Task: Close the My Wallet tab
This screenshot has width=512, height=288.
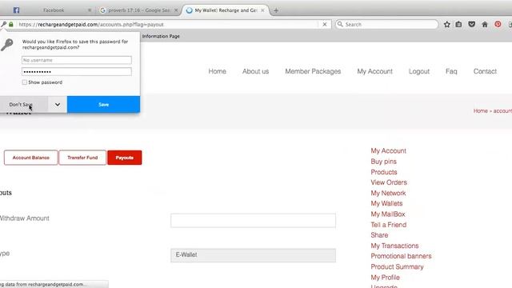Action: pyautogui.click(x=262, y=10)
